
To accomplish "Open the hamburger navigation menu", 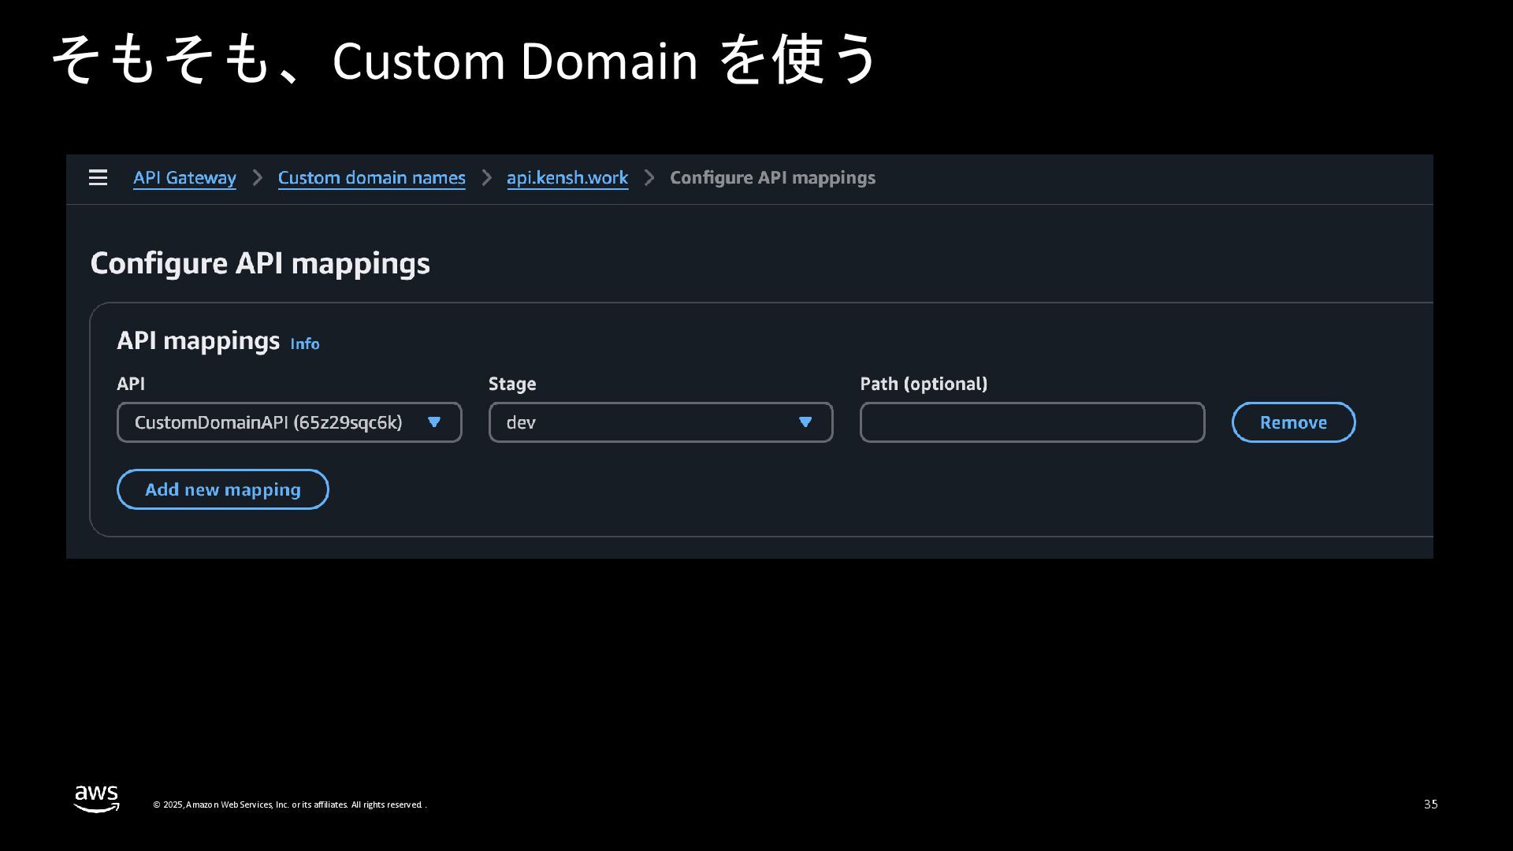I will [x=98, y=178].
